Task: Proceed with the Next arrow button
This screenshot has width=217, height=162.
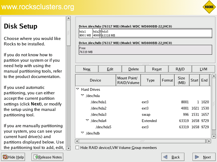Action: 204,157
